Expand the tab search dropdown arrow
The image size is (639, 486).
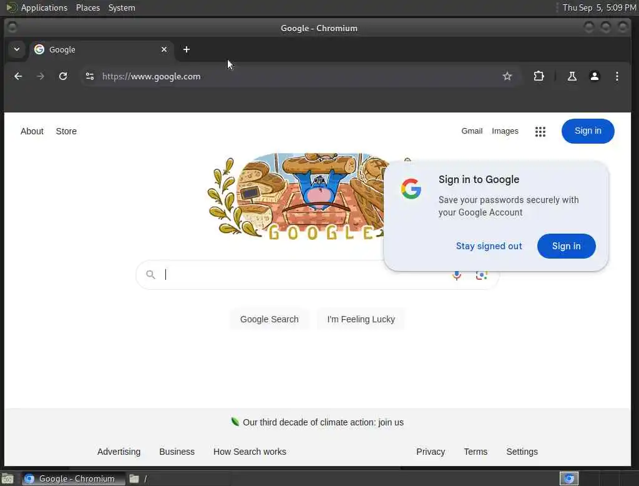(x=17, y=49)
